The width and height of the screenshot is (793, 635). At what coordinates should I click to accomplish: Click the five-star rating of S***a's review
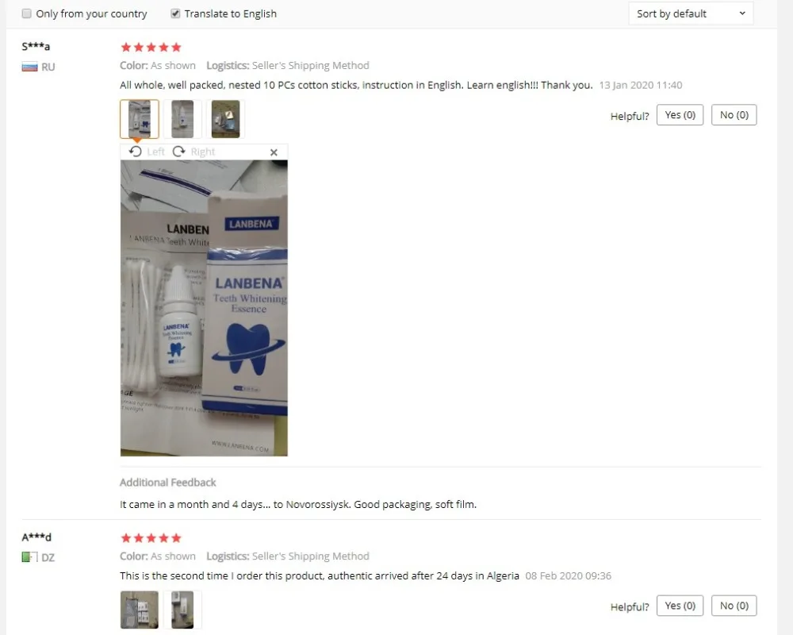(151, 48)
